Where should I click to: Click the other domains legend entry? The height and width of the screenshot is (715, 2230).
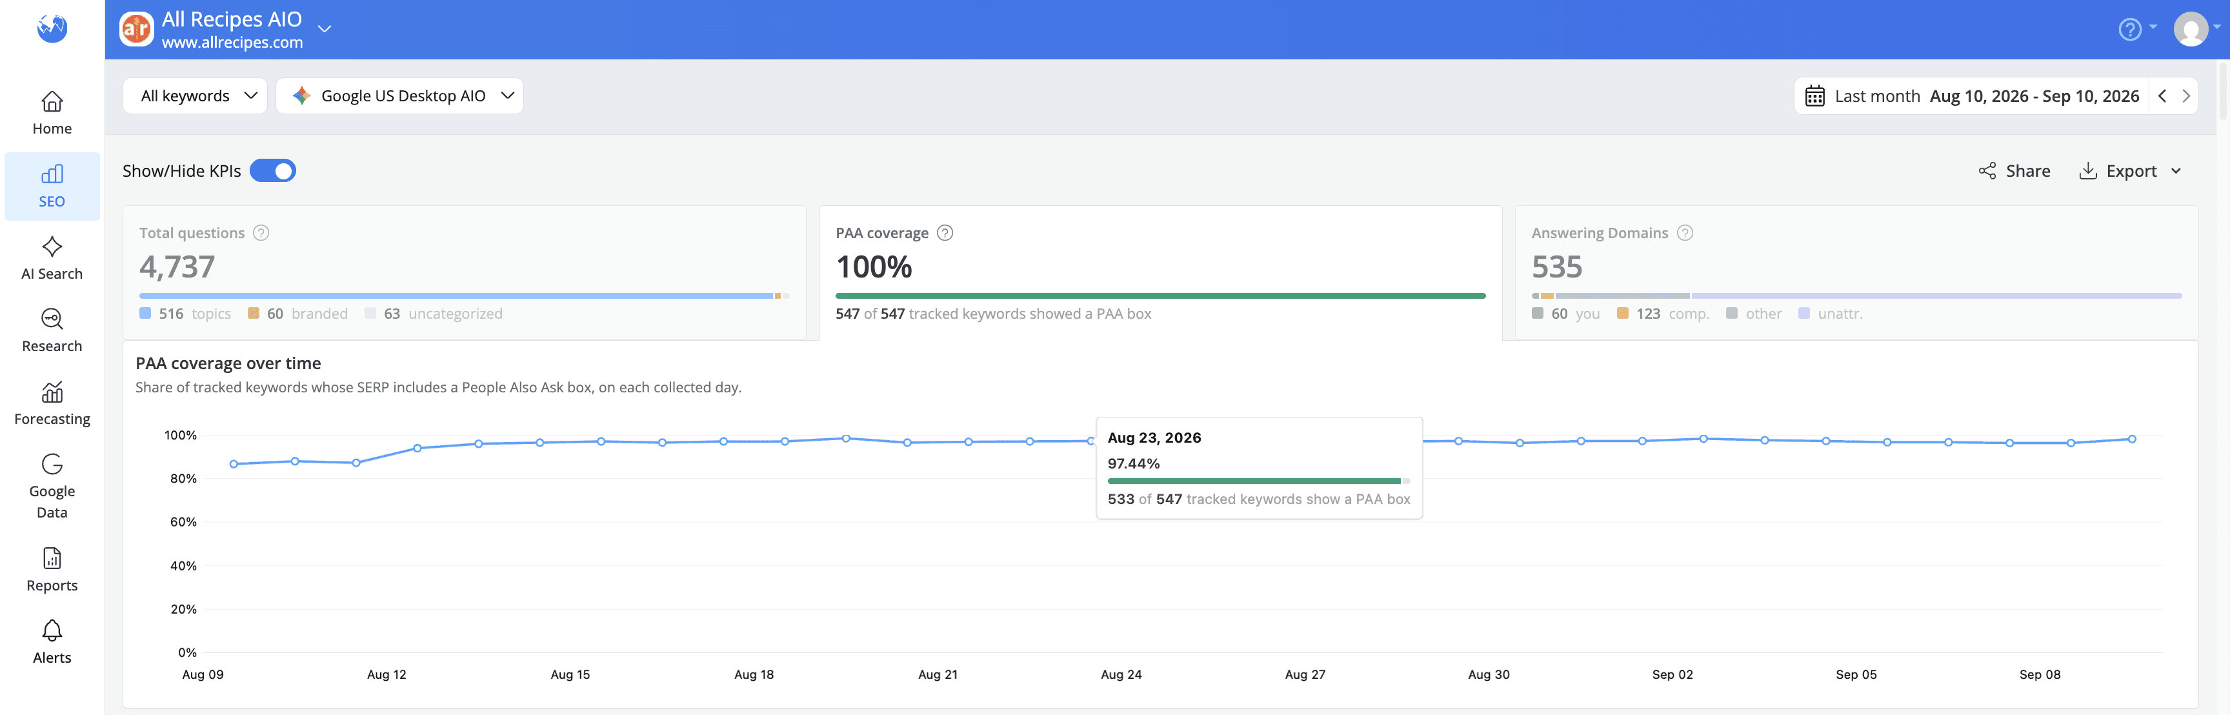coord(1754,314)
